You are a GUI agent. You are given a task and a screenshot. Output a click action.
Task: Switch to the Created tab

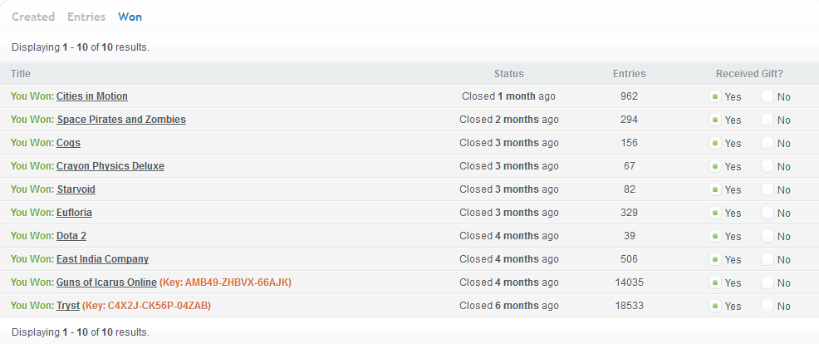click(x=33, y=17)
